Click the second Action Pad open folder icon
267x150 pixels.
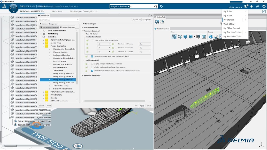(162, 22)
